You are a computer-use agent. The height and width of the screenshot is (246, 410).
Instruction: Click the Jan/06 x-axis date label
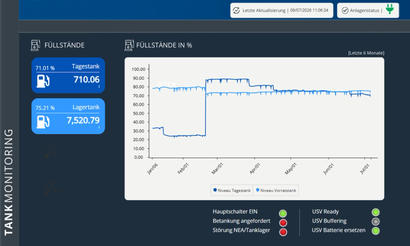[152, 168]
